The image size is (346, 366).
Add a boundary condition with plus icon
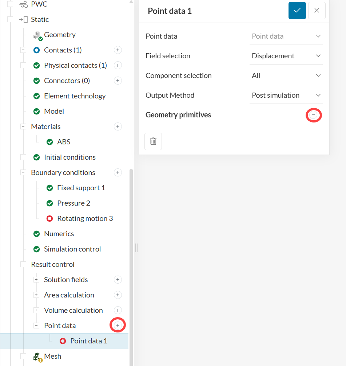click(118, 172)
